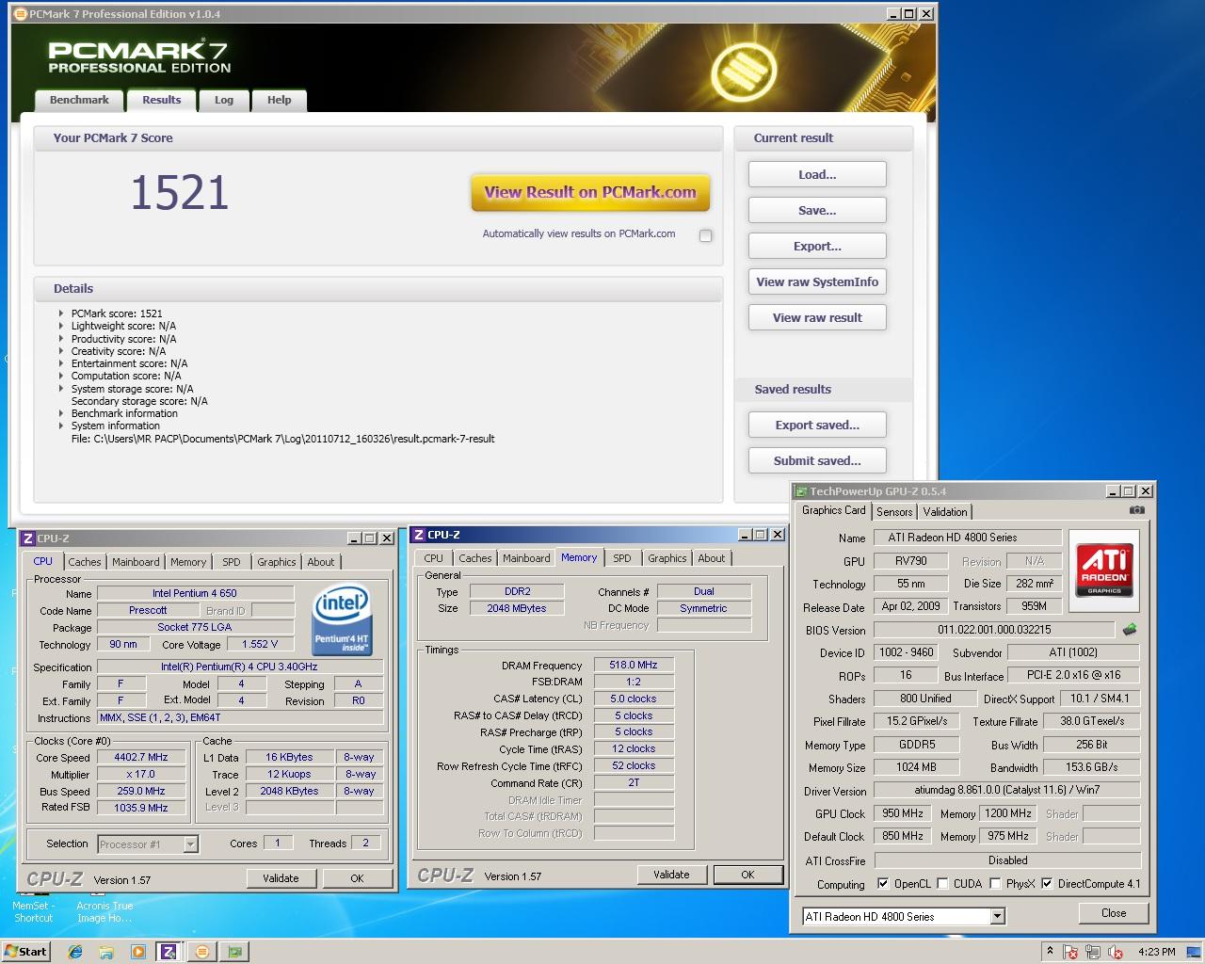The height and width of the screenshot is (964, 1205).
Task: Open the media player taskbar icon
Action: pyautogui.click(x=137, y=952)
